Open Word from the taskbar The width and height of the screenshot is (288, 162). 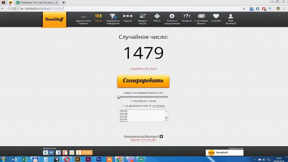[14, 159]
